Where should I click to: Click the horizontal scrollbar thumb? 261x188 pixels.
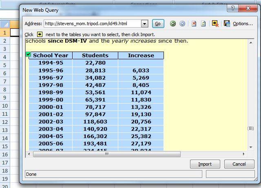tap(107, 154)
